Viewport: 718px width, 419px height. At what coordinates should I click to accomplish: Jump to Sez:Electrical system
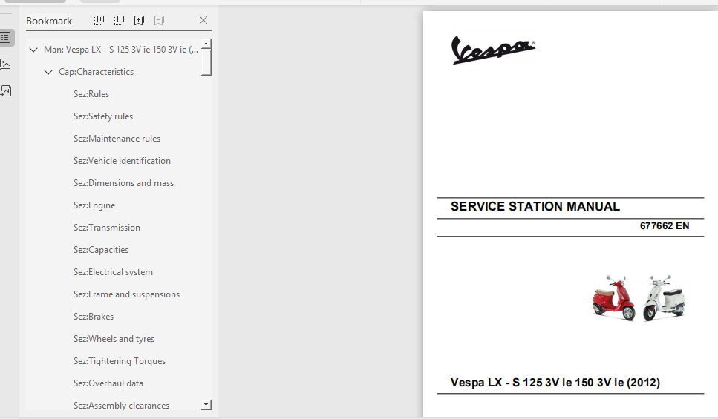(x=113, y=272)
